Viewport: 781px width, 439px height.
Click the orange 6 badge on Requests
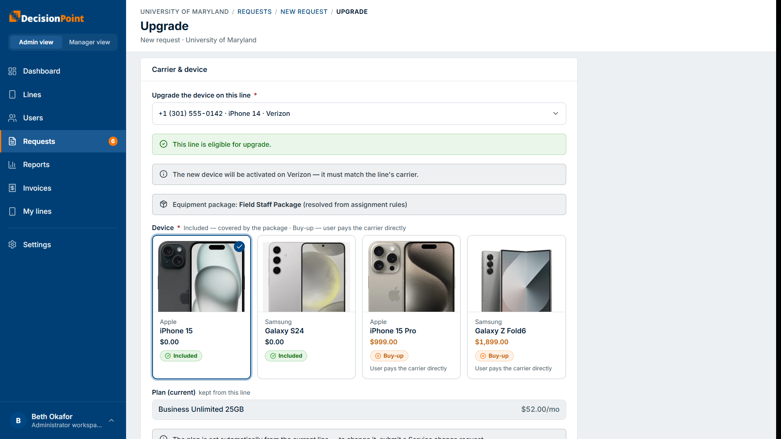(x=113, y=141)
